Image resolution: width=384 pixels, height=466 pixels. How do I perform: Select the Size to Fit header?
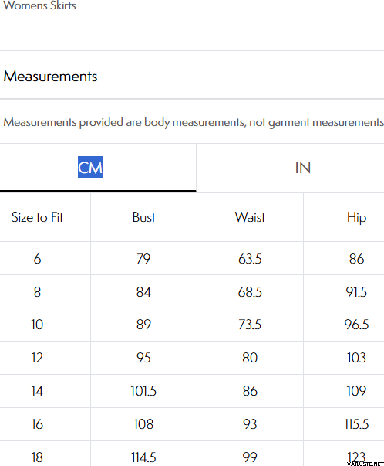pyautogui.click(x=37, y=217)
